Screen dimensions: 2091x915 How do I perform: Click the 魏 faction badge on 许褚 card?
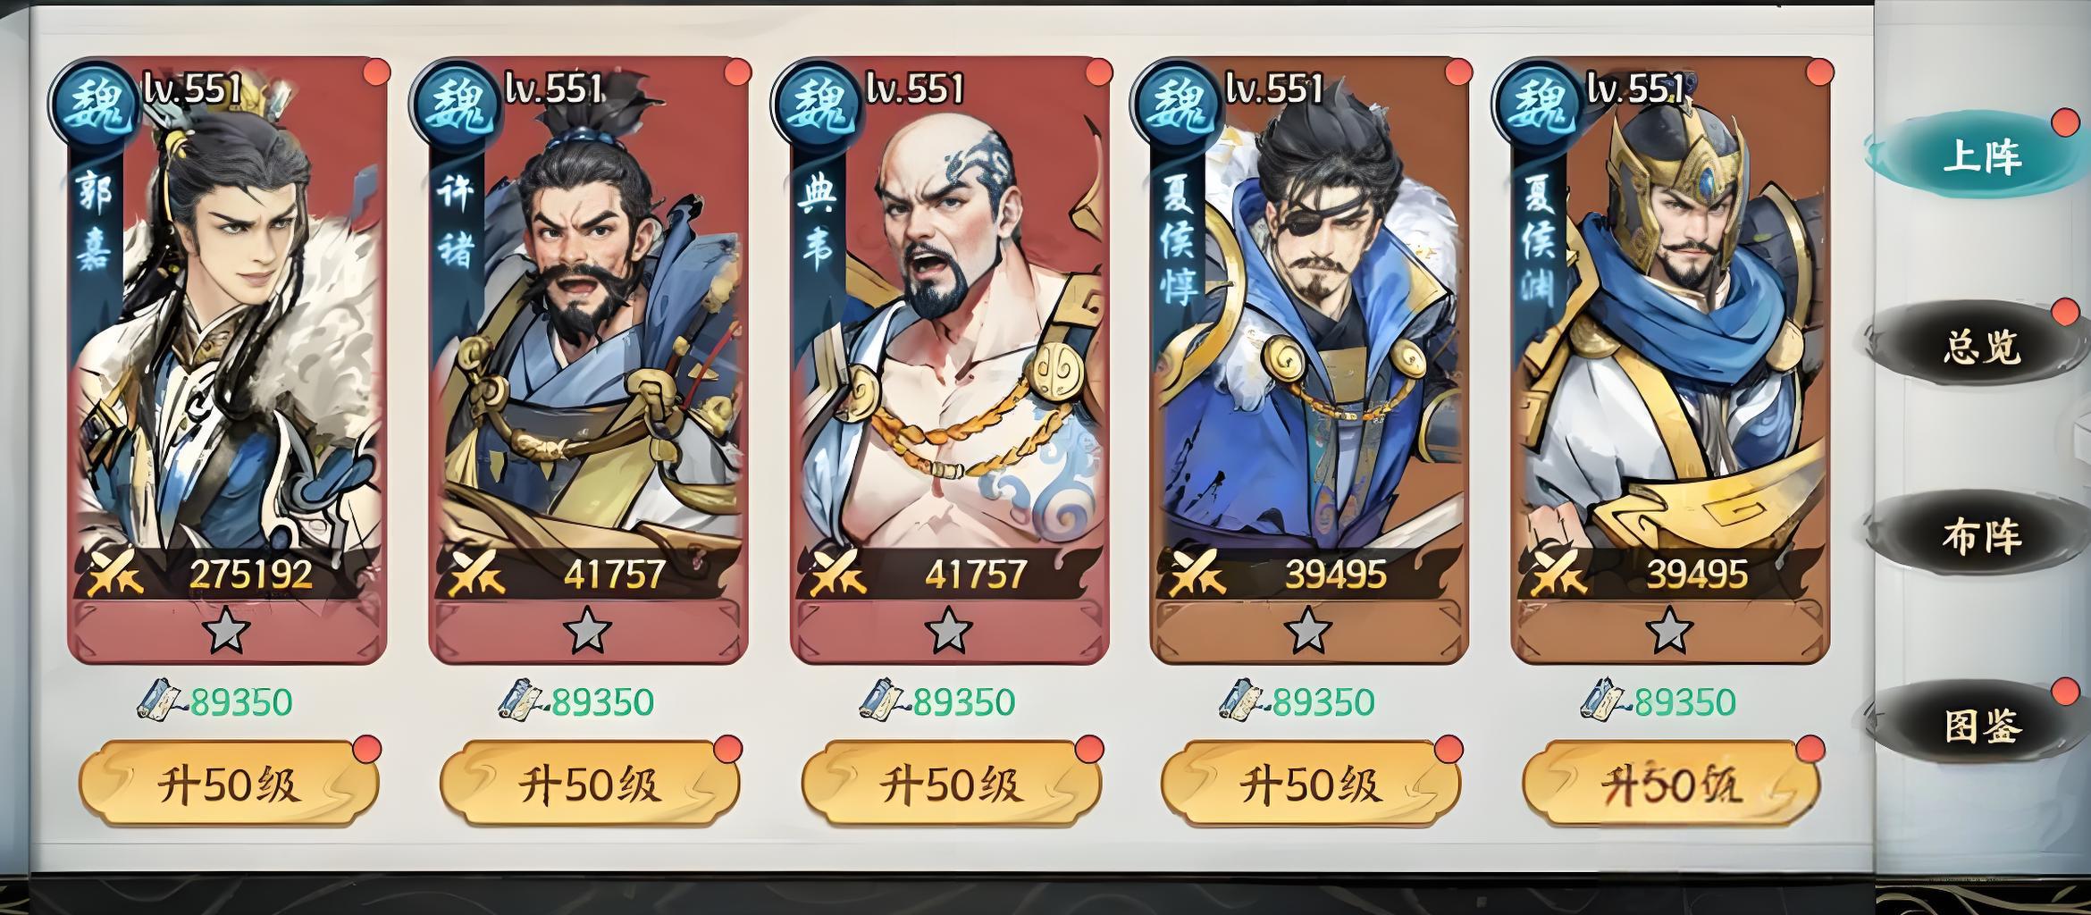pos(454,105)
